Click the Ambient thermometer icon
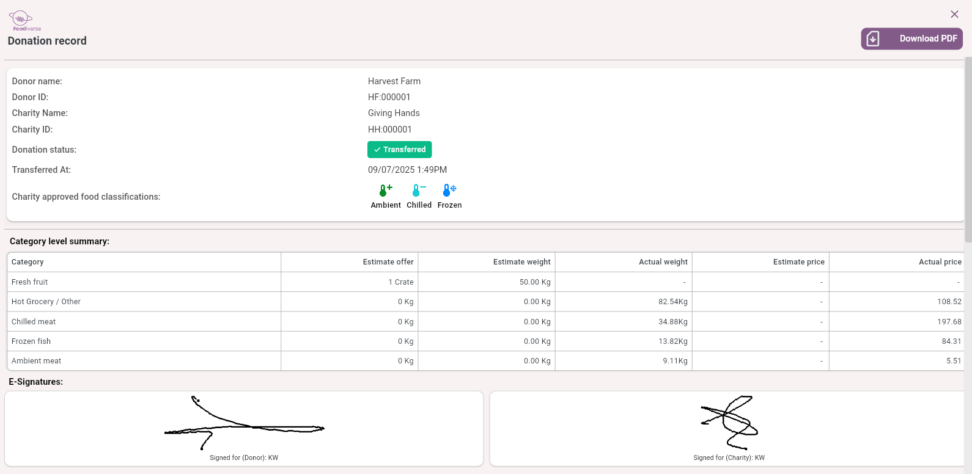 [x=385, y=191]
